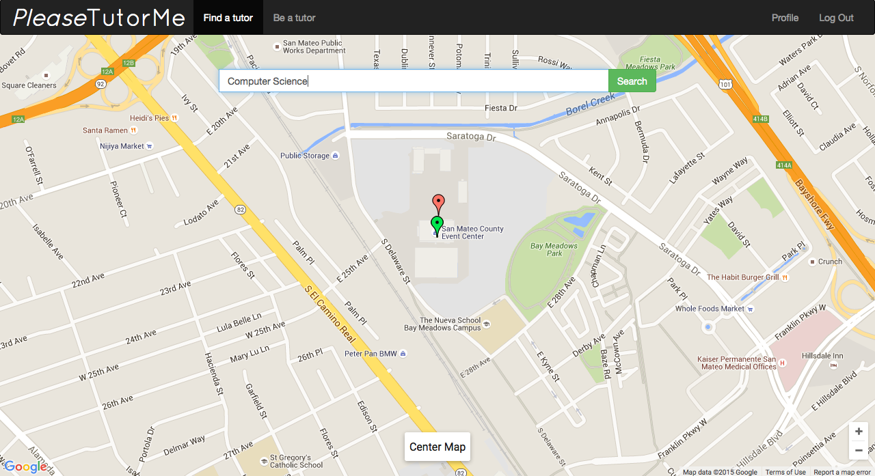Click Whole Foods Market shopping icon
Image resolution: width=875 pixels, height=476 pixels.
(x=751, y=309)
